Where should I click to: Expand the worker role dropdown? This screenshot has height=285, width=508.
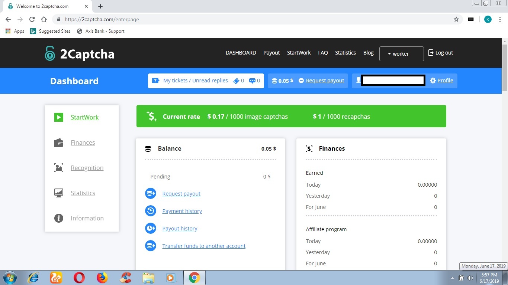[x=401, y=54]
